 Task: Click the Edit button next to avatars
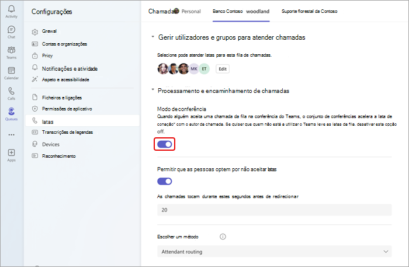[x=223, y=69]
